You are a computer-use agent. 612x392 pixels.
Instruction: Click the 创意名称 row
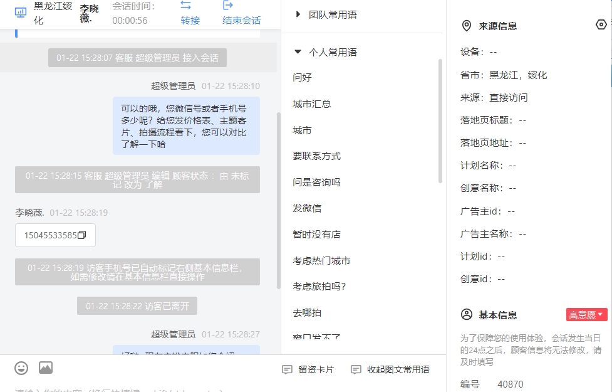coord(488,188)
